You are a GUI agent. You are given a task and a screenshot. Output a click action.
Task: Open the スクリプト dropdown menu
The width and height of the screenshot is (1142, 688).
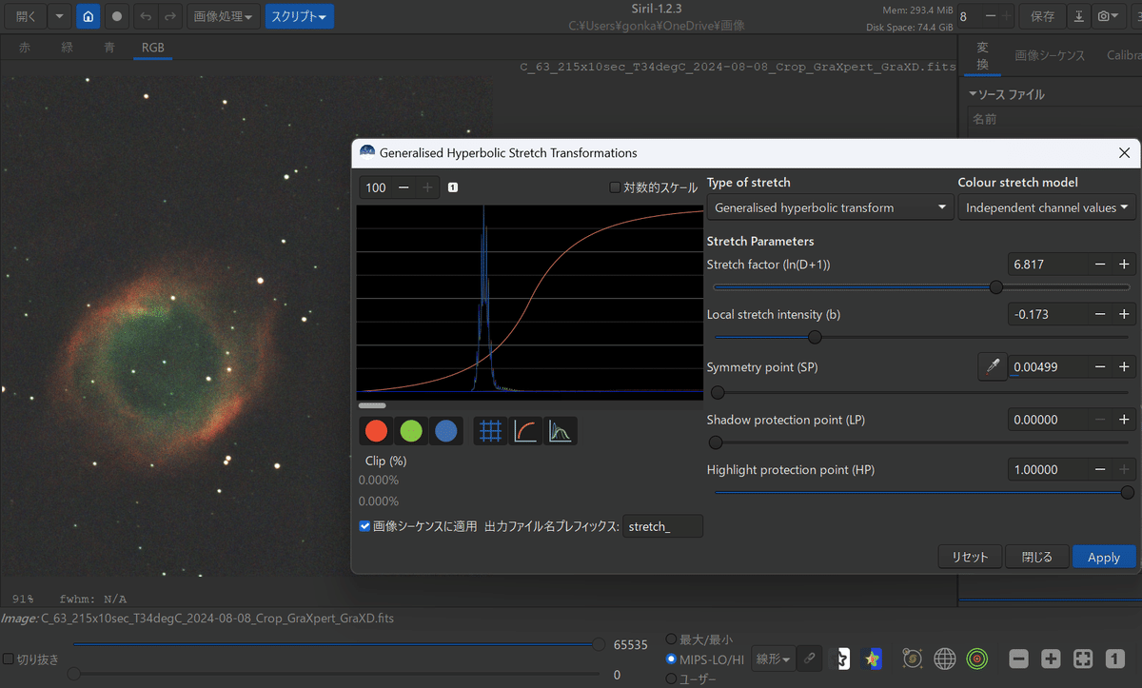299,16
